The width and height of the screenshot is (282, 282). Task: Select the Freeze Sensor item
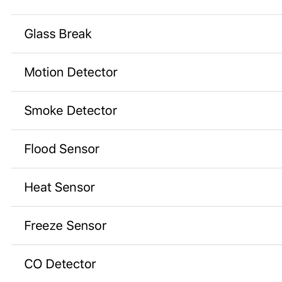pos(141,226)
